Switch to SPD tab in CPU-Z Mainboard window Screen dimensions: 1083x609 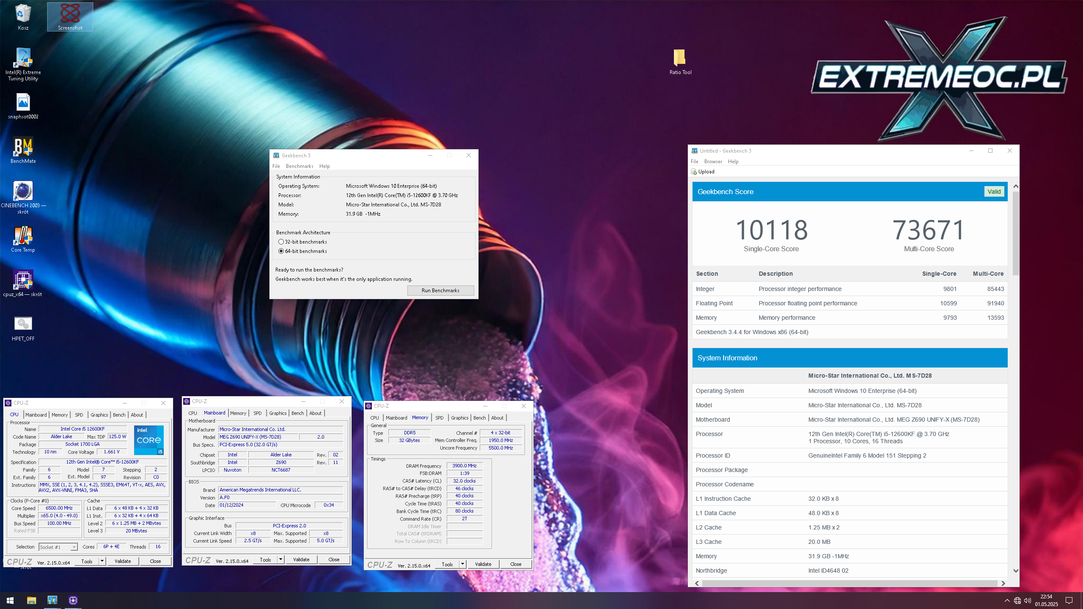[x=258, y=413]
